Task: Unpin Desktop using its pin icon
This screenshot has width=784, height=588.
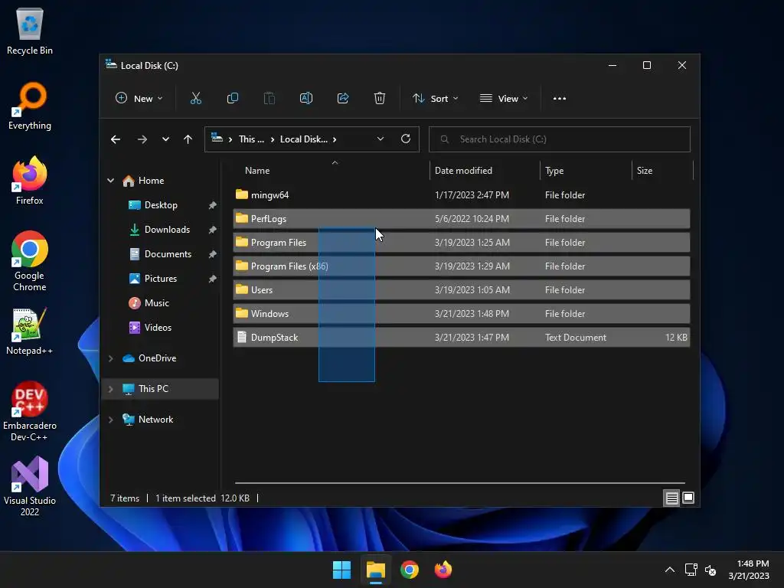Action: (x=213, y=205)
